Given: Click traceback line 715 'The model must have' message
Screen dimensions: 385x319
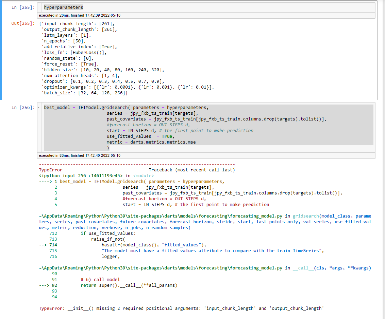Looking at the screenshot, I should 187,251.
